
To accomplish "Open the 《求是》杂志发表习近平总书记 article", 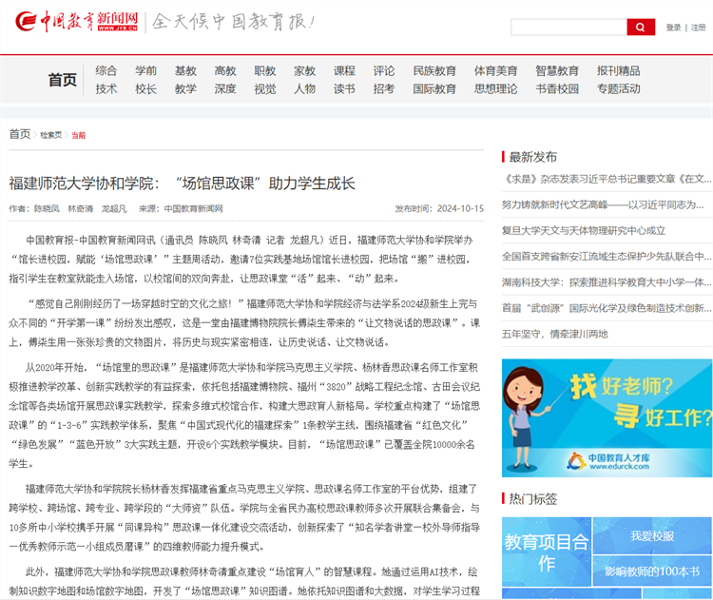I will 607,179.
